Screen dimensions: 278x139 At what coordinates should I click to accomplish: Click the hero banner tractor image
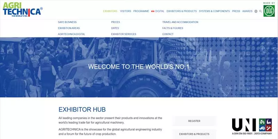point(139,67)
